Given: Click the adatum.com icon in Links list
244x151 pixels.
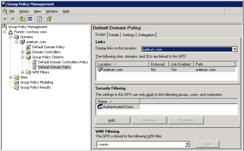Looking at the screenshot, I should (100, 69).
